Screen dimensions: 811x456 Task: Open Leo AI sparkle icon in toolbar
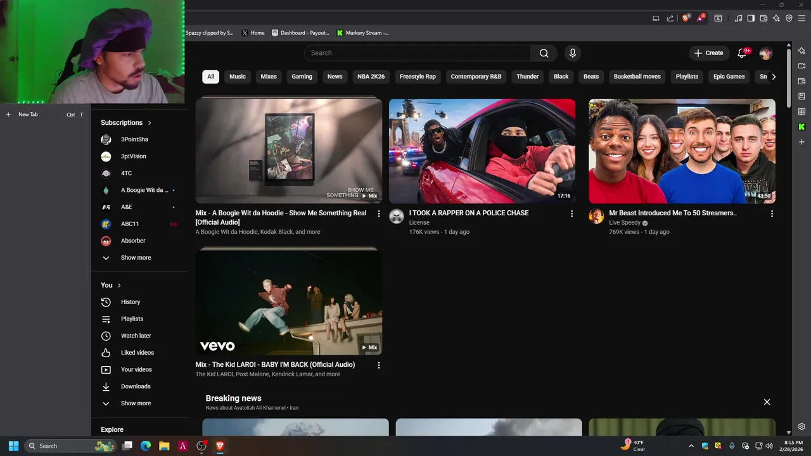coord(776,18)
